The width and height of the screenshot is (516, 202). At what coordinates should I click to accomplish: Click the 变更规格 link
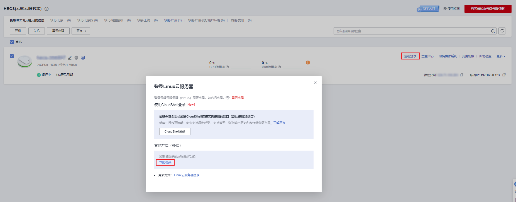click(x=468, y=56)
